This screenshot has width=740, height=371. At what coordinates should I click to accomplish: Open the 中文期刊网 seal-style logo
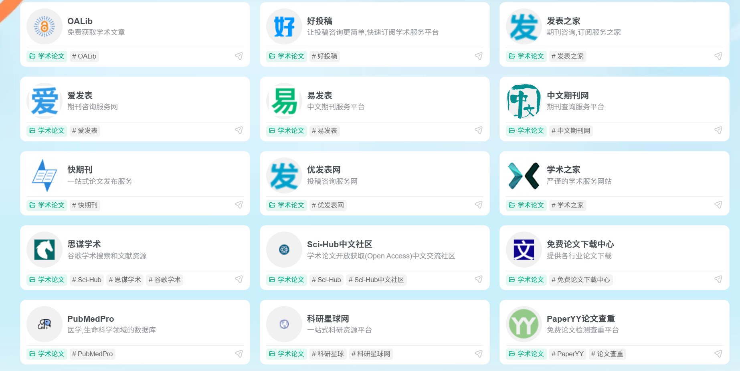524,101
